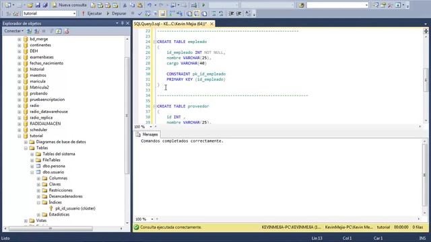Expand the dbo.persona table node
The height and width of the screenshot is (242, 431).
[x=32, y=166]
